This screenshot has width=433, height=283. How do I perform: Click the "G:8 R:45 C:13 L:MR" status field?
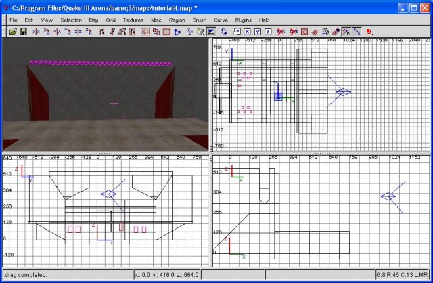(x=403, y=275)
